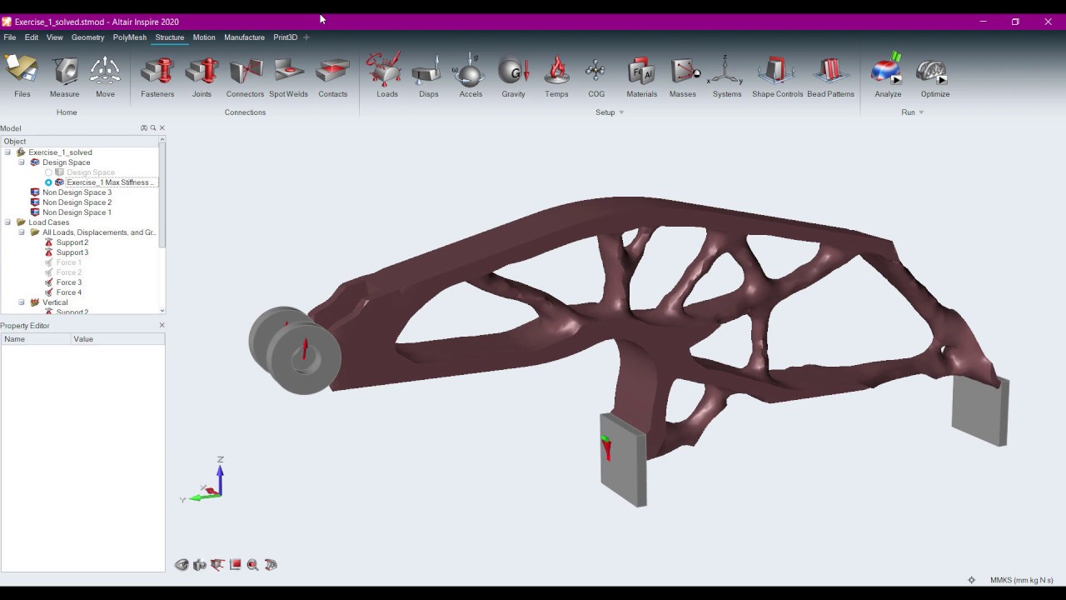Switch to the Manufacture ribbon tab
1066x600 pixels.
pyautogui.click(x=244, y=37)
